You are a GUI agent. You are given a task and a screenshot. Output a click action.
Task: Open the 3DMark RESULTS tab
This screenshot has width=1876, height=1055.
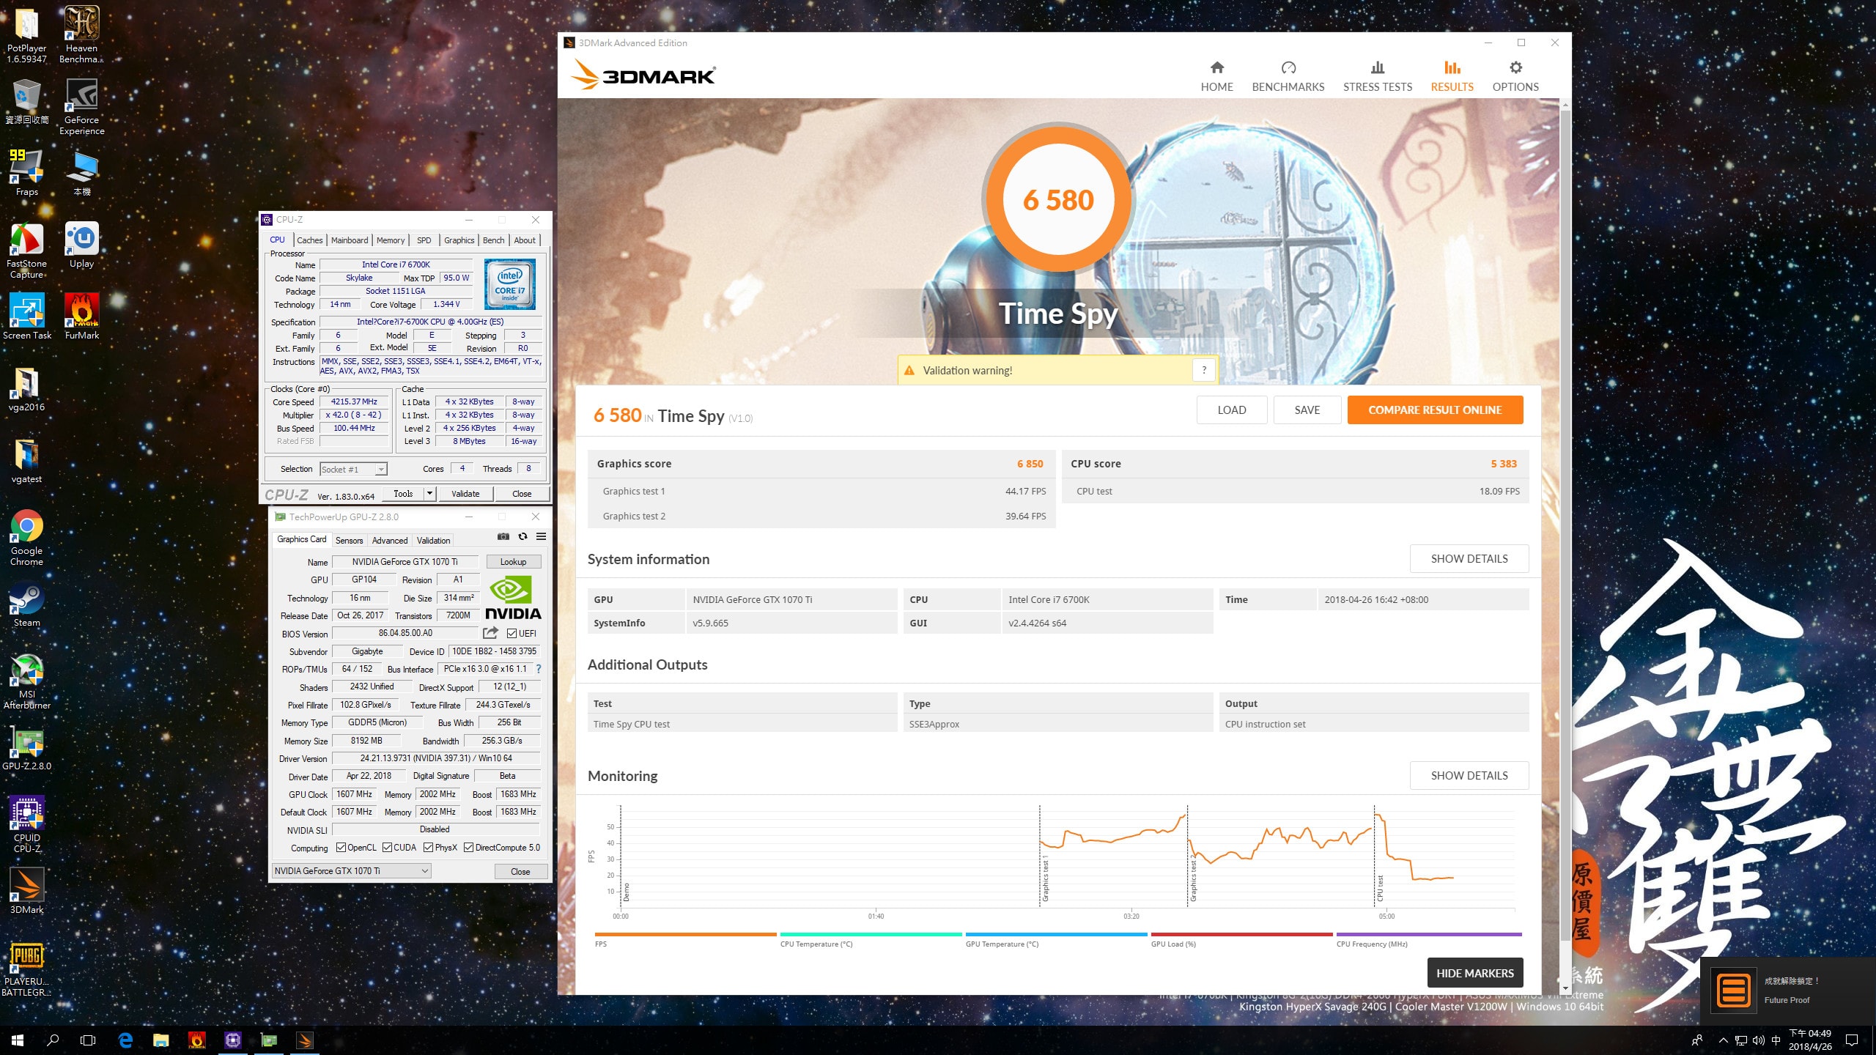pos(1452,76)
